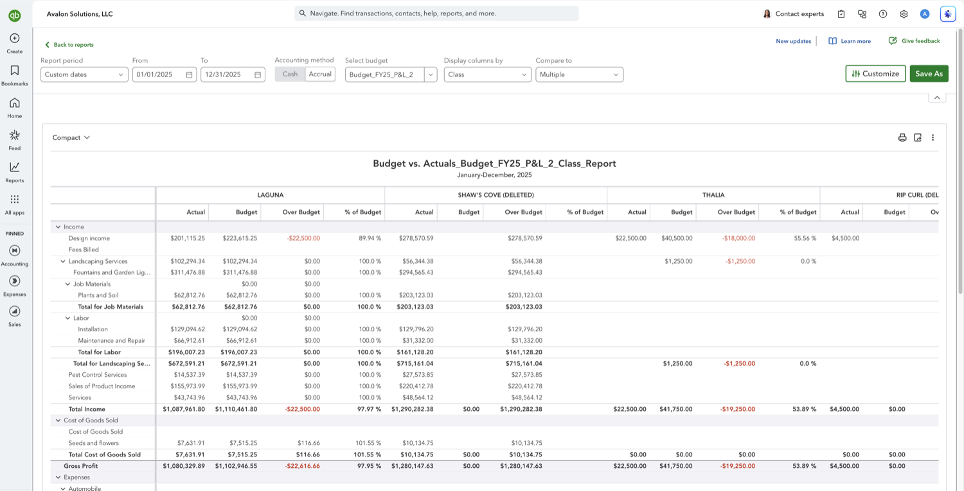Viewport: 964px width, 491px height.
Task: Select Cash accounting method
Action: pyautogui.click(x=290, y=74)
